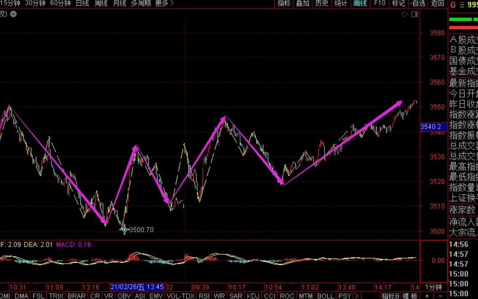
Task: Select the KDJ indicator tab
Action: point(253,296)
